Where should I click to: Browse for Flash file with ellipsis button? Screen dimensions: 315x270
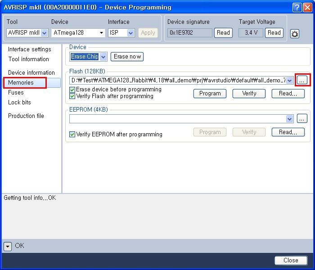click(301, 80)
